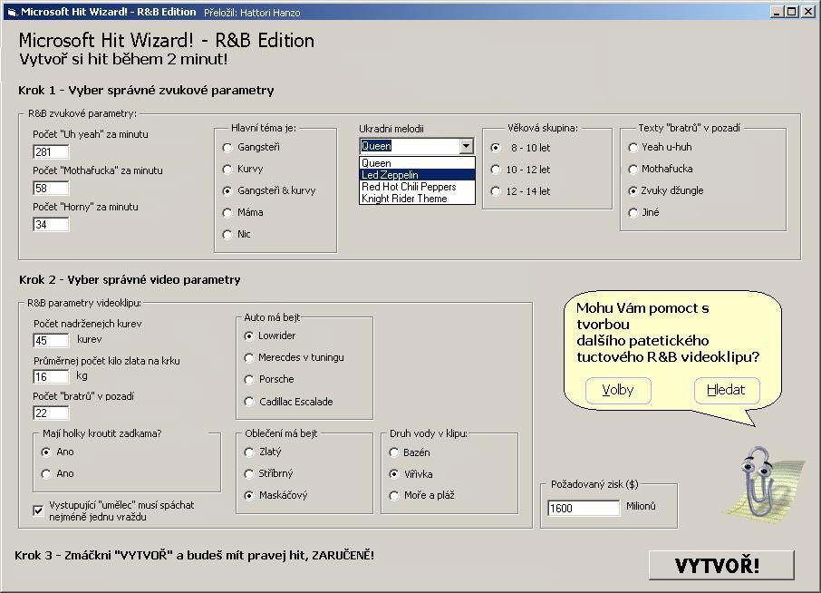Click the 'Uh yeah' per minute input field
This screenshot has width=821, height=593.
pos(51,152)
